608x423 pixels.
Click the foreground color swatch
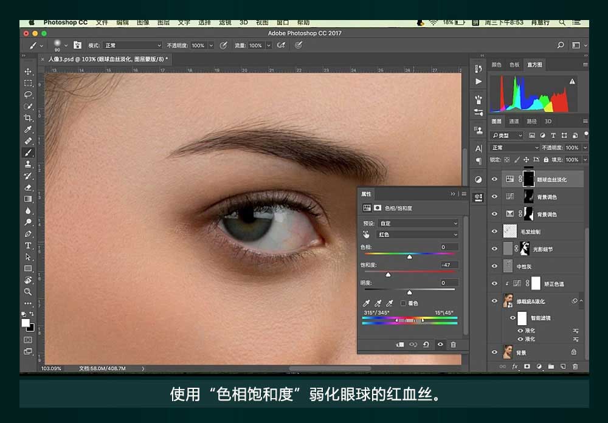(26, 322)
